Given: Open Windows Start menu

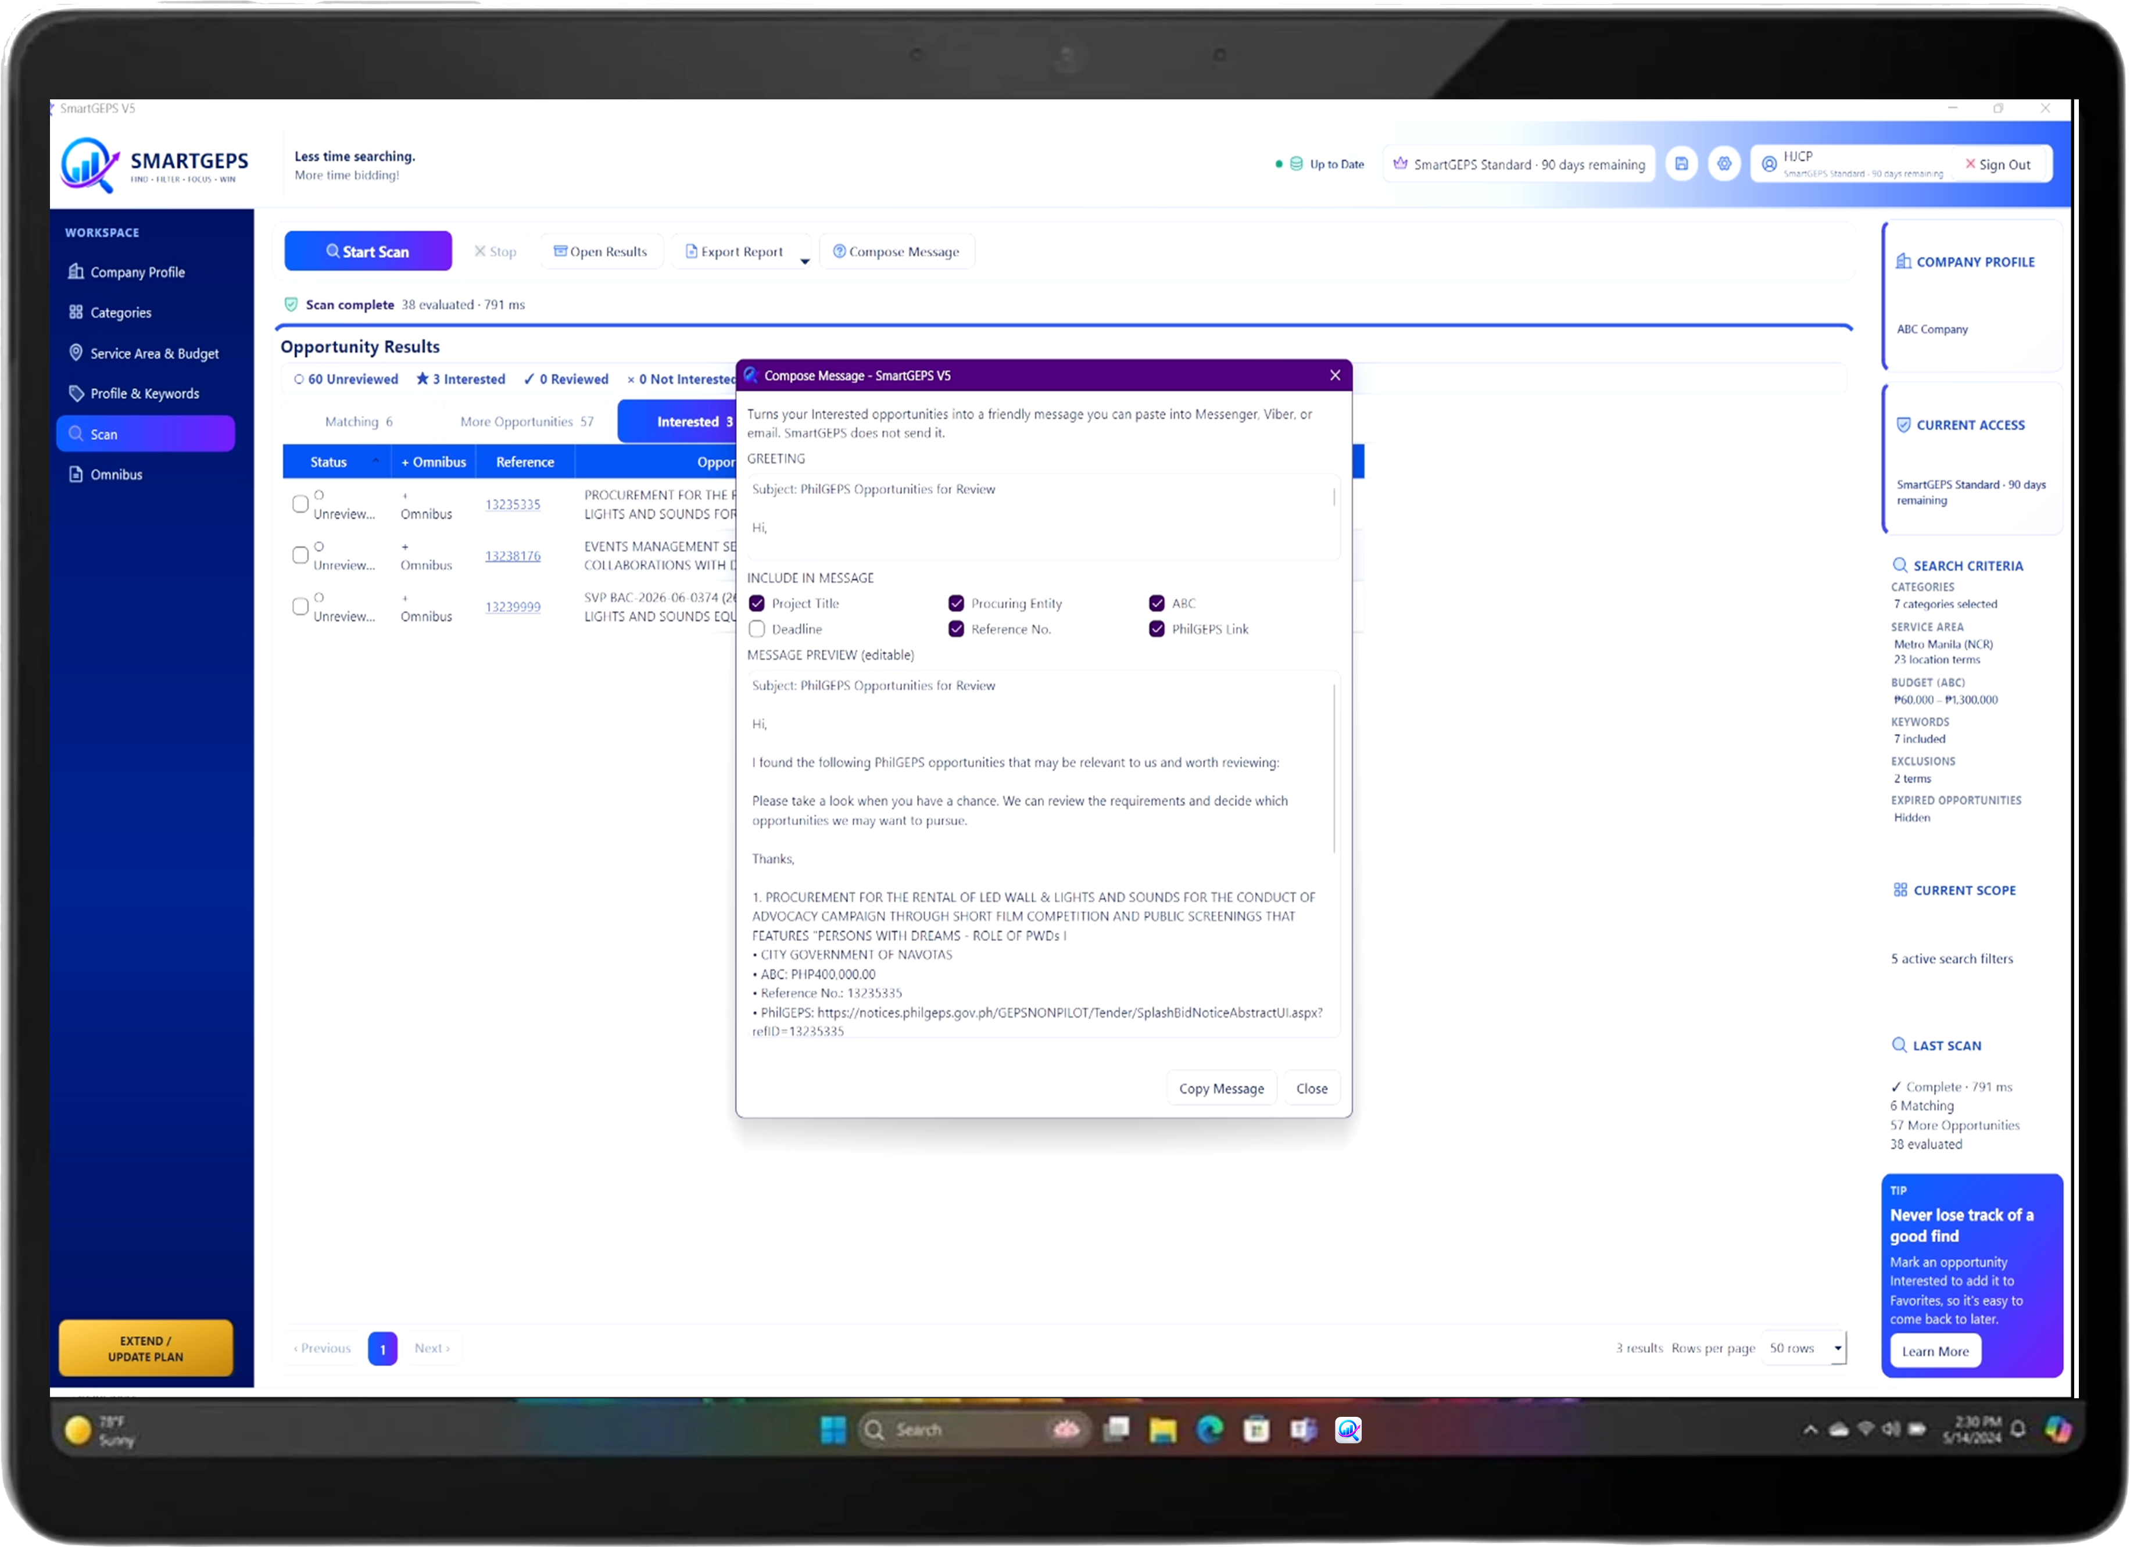Looking at the screenshot, I should (833, 1430).
